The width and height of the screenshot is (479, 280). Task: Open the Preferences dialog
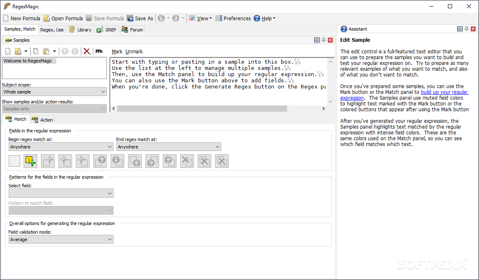point(233,18)
